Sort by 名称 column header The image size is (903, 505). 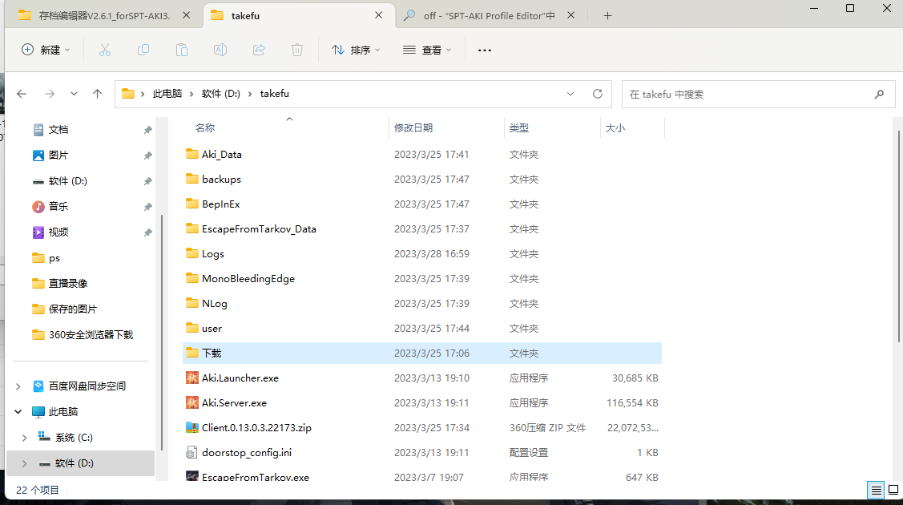tap(205, 127)
